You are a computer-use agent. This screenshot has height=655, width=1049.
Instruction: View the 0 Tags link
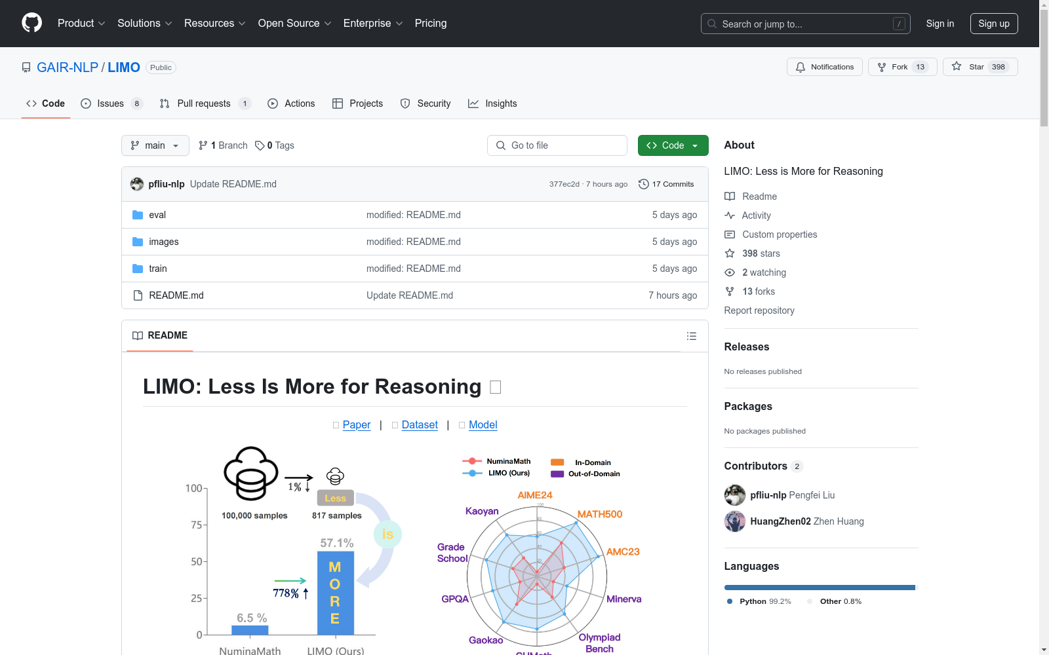(x=275, y=145)
